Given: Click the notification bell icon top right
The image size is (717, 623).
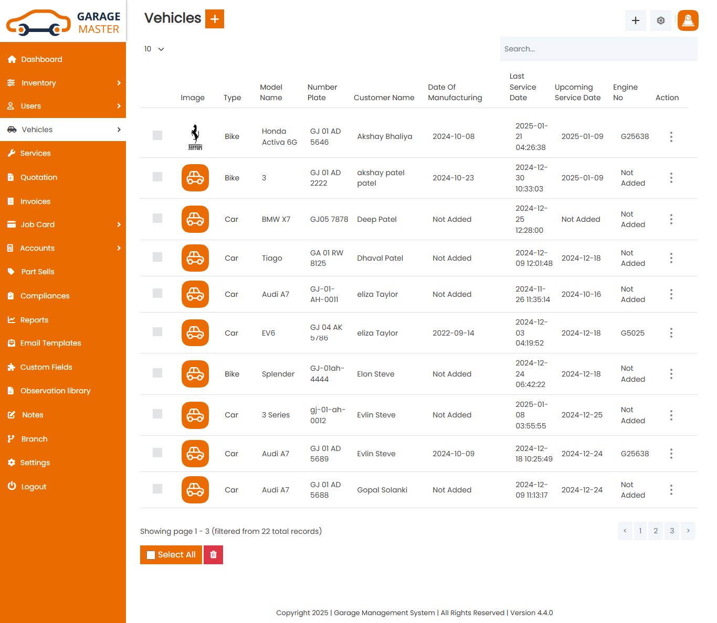Looking at the screenshot, I should pos(688,20).
